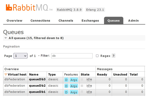Open the queueDb1 queue link
The width and height of the screenshot is (148, 99).
[x=37, y=92]
